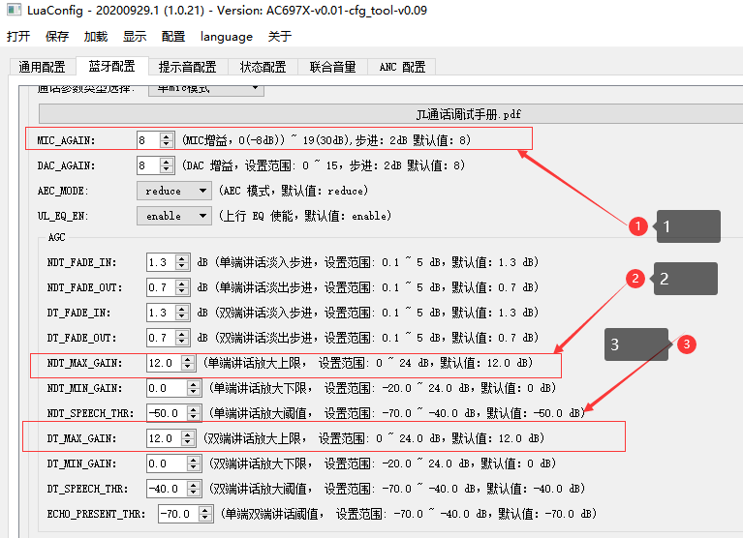Click the NDT_SPEECH_THR: label
743x538 pixels.
tap(90, 413)
